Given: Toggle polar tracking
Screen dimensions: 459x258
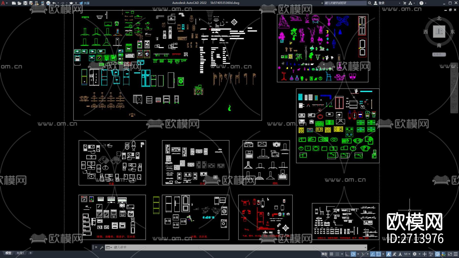Looking at the screenshot, I should point(353,254).
